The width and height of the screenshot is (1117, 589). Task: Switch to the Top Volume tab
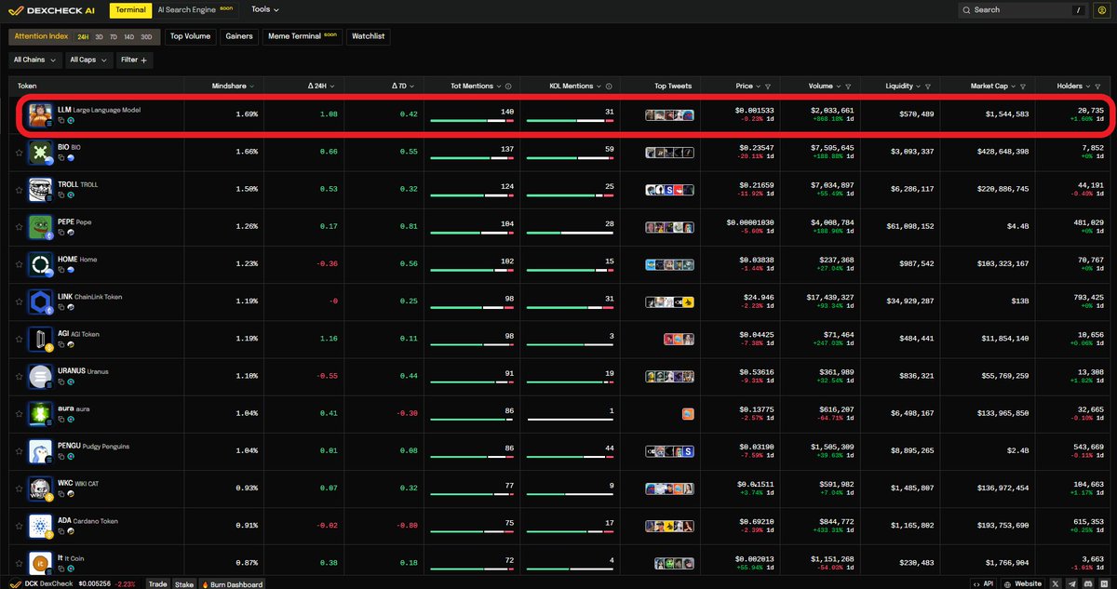tap(191, 36)
